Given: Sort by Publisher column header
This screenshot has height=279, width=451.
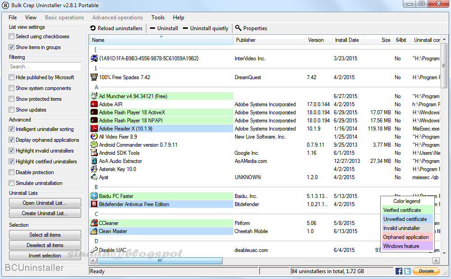Looking at the screenshot, I should click(x=269, y=40).
